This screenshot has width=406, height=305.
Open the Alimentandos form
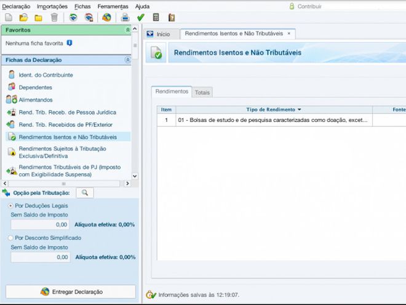(36, 100)
